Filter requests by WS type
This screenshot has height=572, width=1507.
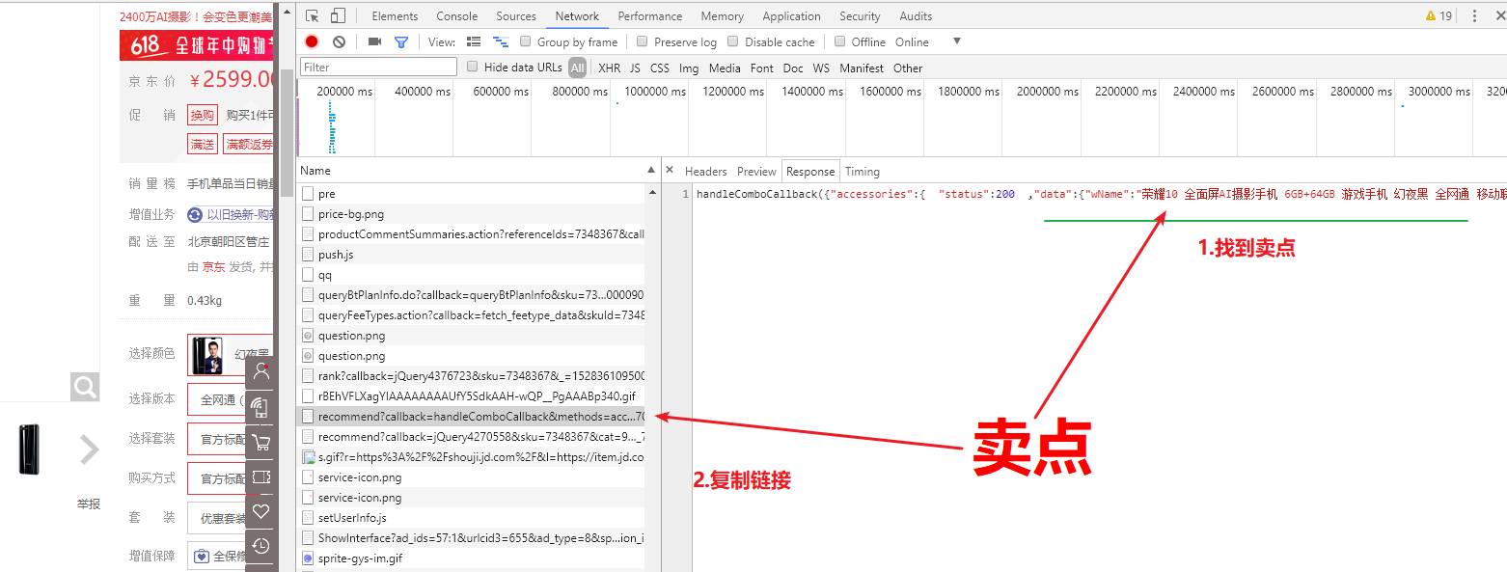(x=821, y=68)
